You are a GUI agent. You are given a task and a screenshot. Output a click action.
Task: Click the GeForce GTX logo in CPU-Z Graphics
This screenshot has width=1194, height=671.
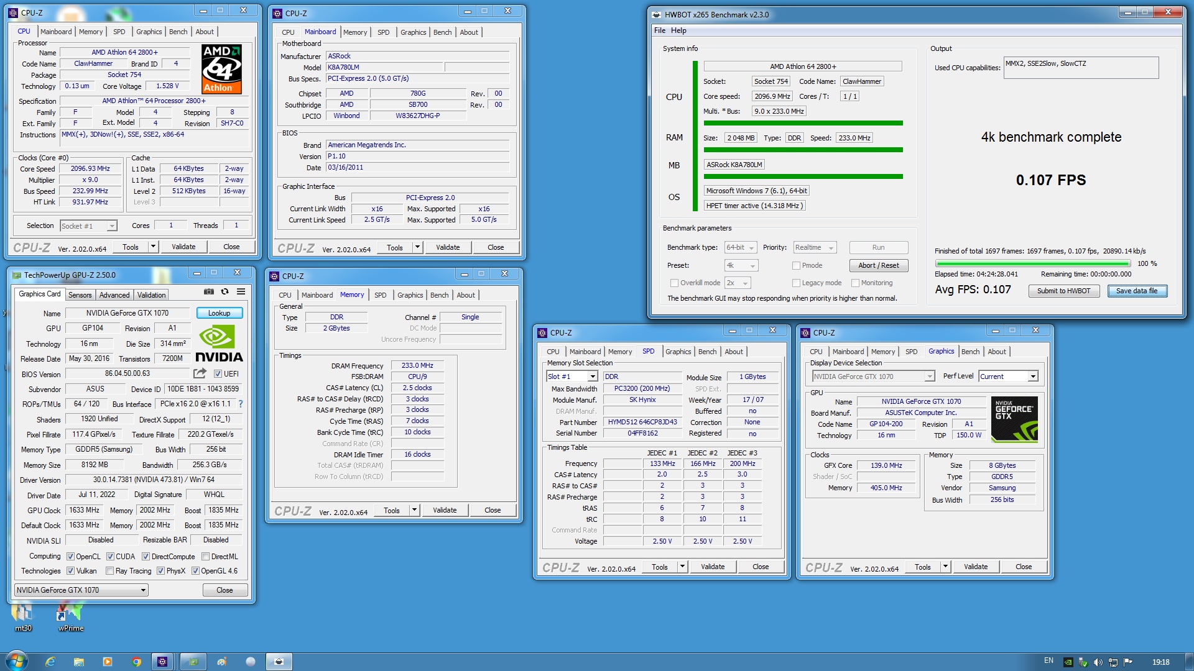coord(1014,419)
